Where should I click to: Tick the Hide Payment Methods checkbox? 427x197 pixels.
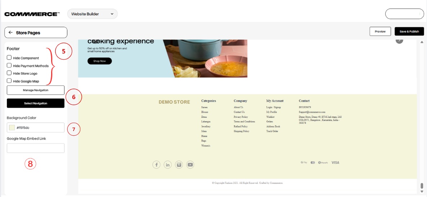pyautogui.click(x=9, y=66)
